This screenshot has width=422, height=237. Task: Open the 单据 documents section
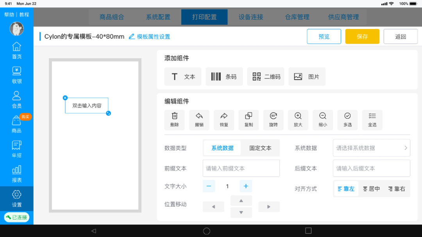[16, 149]
